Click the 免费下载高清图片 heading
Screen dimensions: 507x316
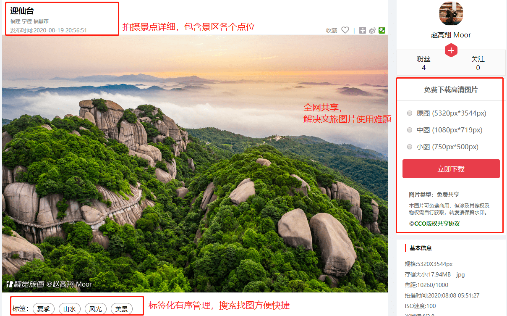[x=451, y=90]
